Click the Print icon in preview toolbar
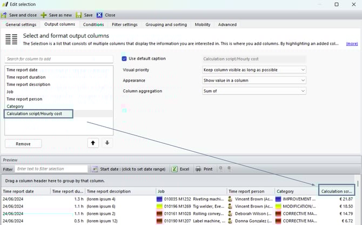Image resolution: width=362 pixels, height=225 pixels. pyautogui.click(x=198, y=169)
